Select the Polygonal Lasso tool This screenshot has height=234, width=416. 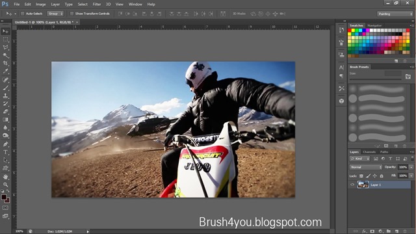coord(5,47)
